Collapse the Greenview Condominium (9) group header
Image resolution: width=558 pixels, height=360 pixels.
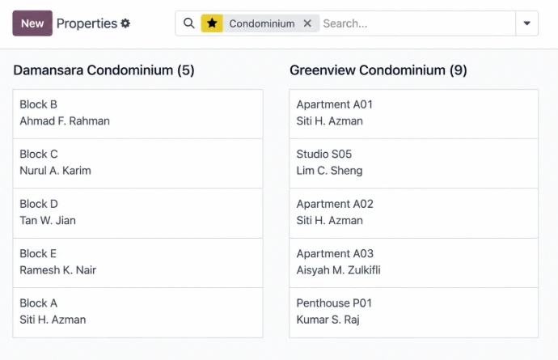coord(378,70)
